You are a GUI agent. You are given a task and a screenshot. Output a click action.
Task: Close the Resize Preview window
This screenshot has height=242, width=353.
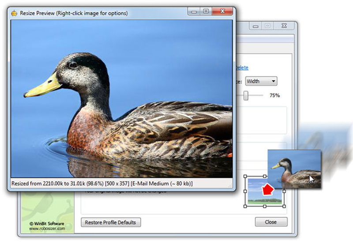(x=222, y=11)
